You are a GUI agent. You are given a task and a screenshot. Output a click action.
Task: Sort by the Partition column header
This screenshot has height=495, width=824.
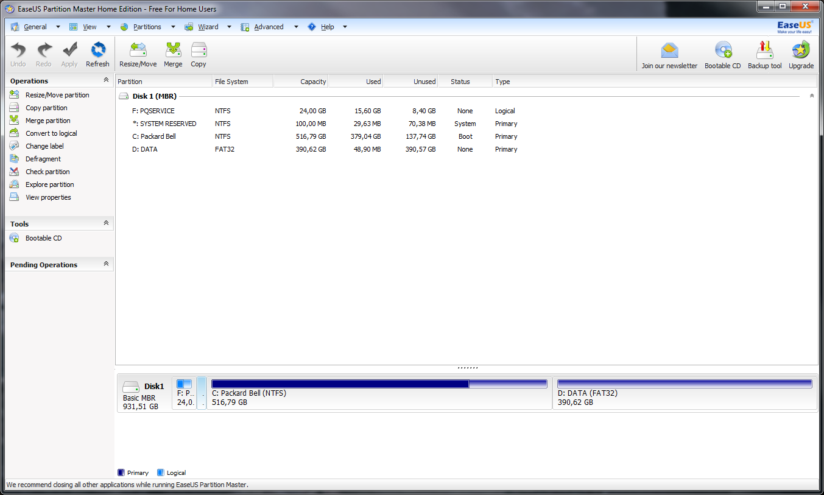point(164,82)
